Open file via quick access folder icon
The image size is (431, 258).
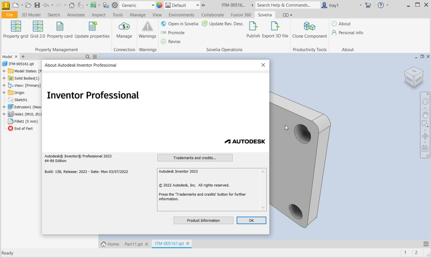(28, 5)
